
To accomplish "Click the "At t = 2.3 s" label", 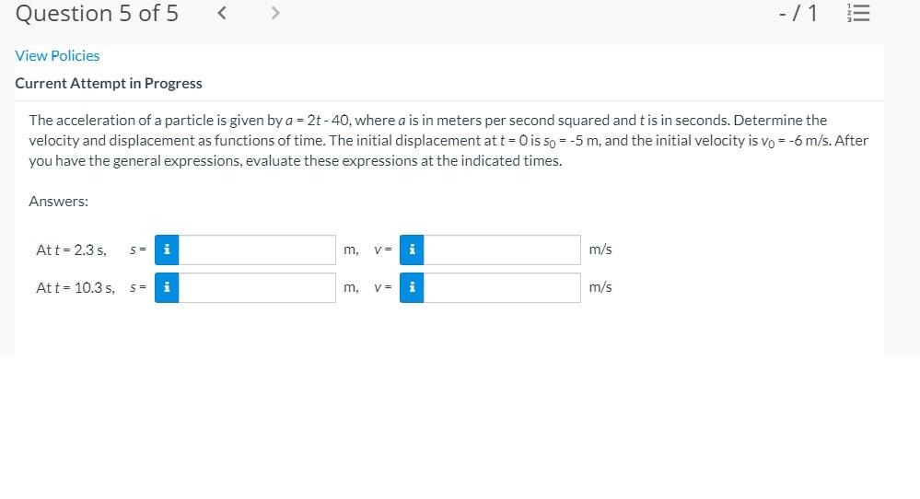I will click(71, 249).
